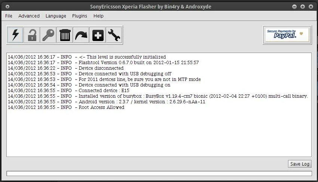The width and height of the screenshot is (318, 182).
Task: Open the Language menu
Action: click(56, 16)
